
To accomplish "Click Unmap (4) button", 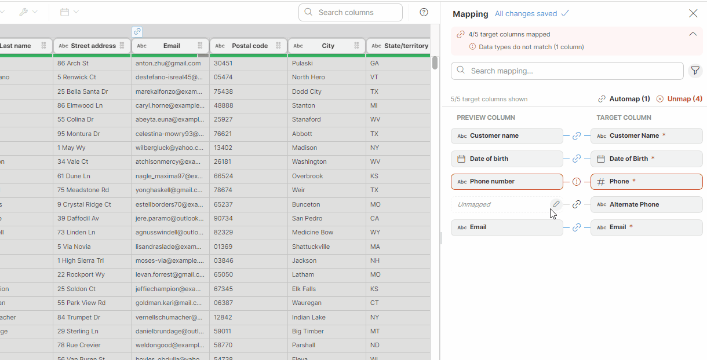I will 679,99.
